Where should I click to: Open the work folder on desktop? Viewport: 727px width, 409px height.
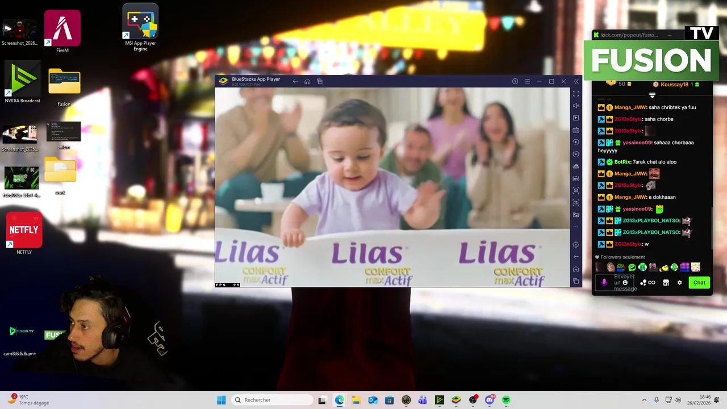pyautogui.click(x=60, y=177)
